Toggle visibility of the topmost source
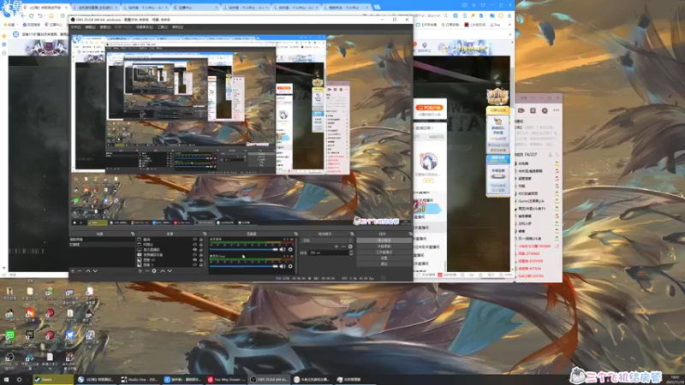The width and height of the screenshot is (685, 385). point(195,240)
